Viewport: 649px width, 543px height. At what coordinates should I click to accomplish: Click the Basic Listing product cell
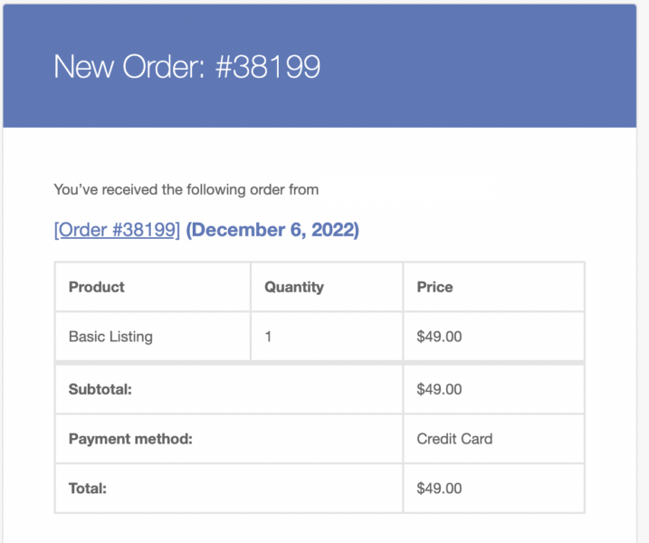110,337
